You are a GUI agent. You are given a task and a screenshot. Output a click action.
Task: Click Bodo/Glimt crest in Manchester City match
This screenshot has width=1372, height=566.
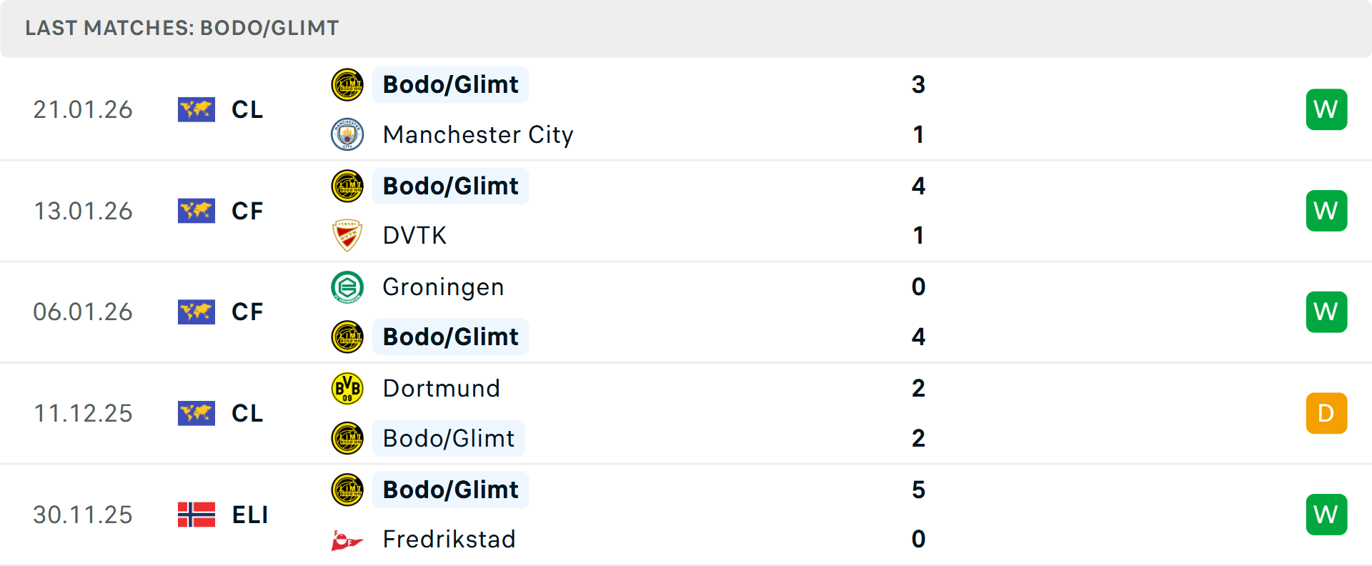[x=347, y=84]
